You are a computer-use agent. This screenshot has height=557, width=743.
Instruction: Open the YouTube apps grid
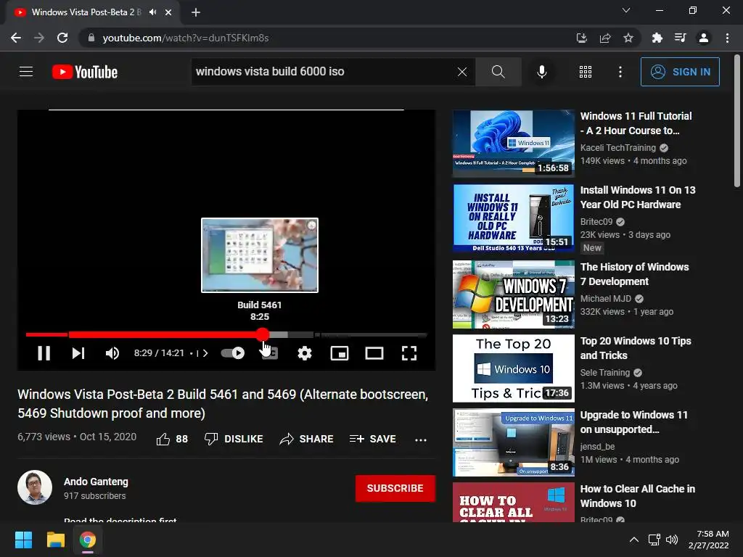pos(586,72)
